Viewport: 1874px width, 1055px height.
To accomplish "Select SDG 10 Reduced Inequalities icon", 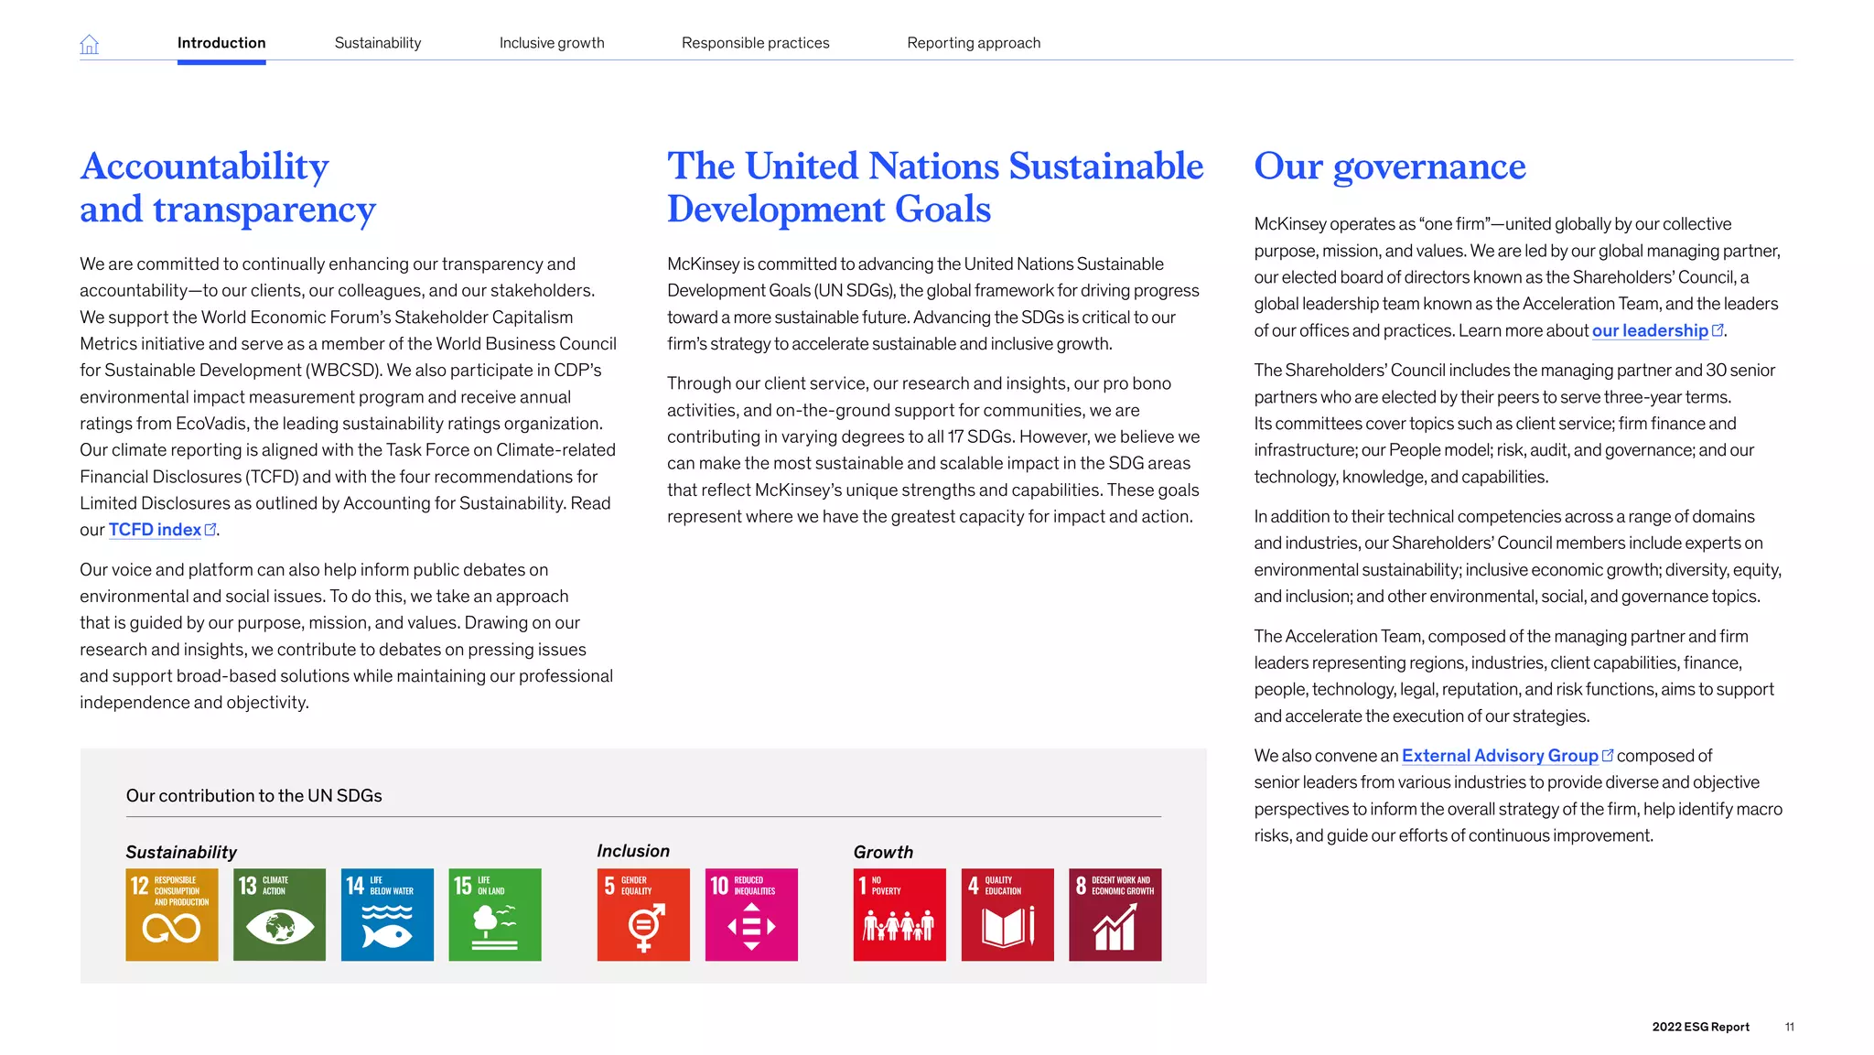I will coord(751,914).
